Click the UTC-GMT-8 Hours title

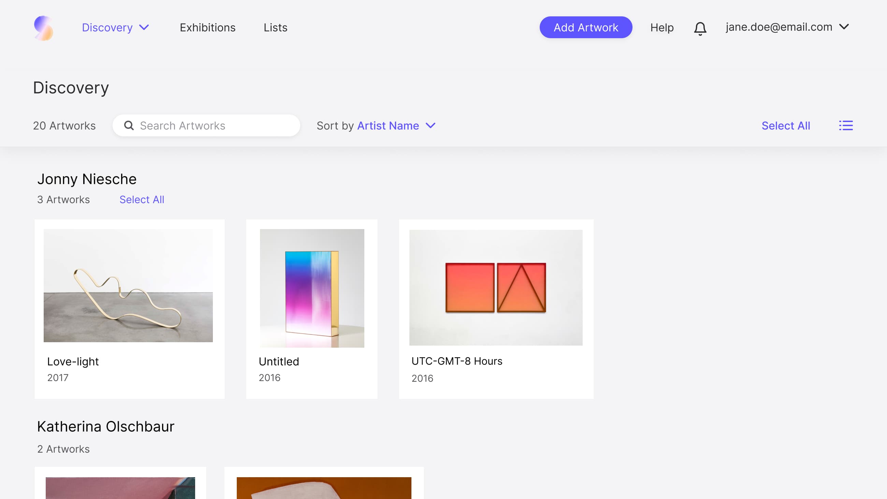click(457, 361)
